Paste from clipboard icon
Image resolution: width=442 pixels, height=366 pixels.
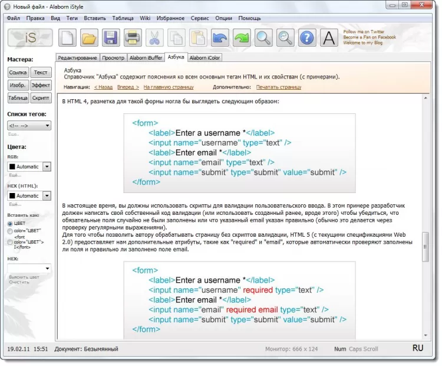tap(198, 38)
